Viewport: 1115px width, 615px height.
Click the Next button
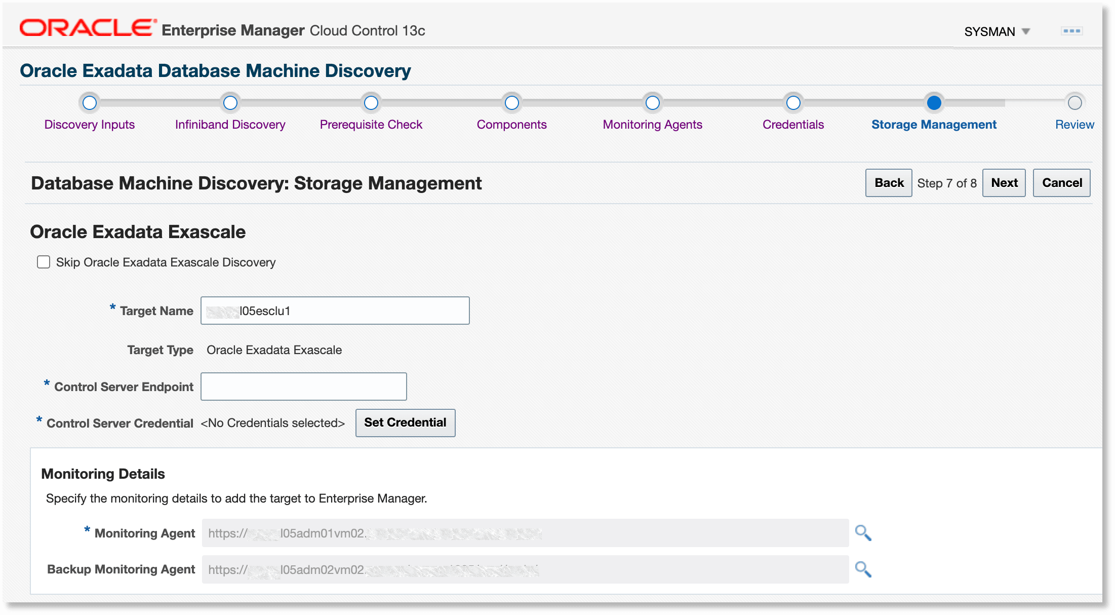tap(1004, 182)
